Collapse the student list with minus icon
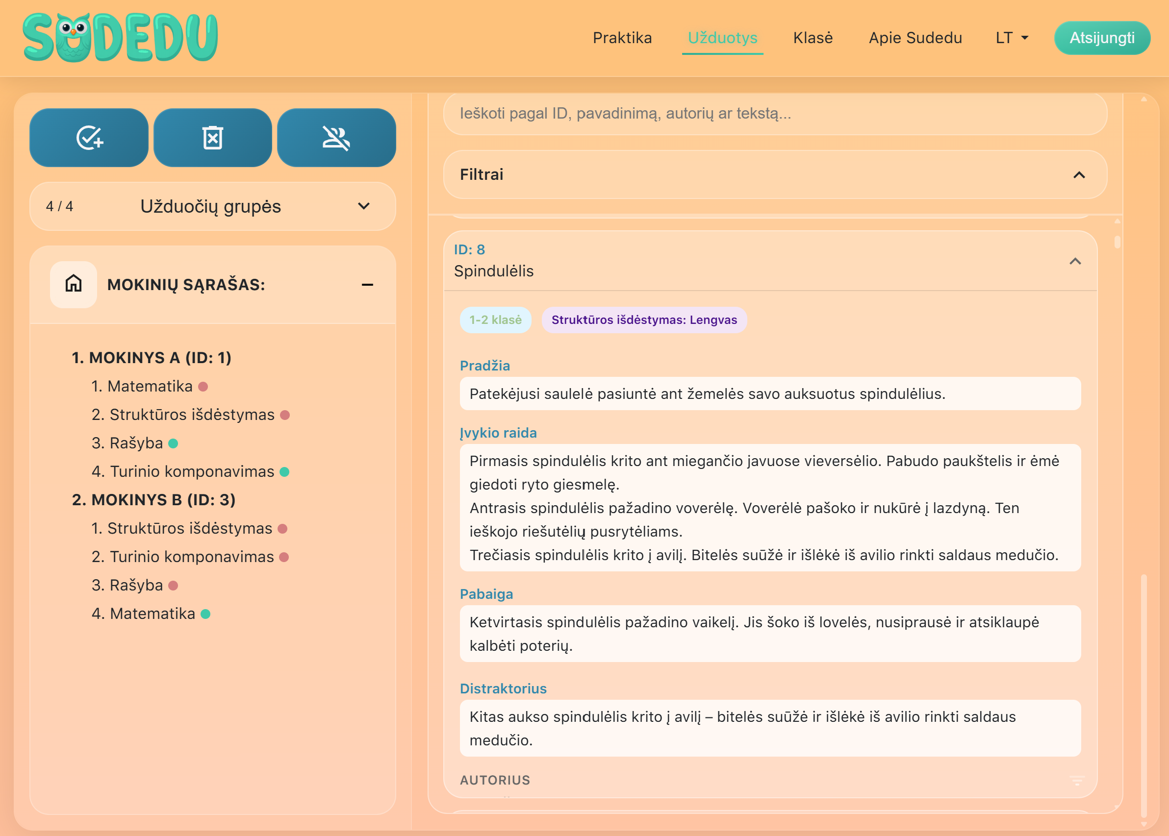Screen dimensions: 1169x836 pos(367,285)
